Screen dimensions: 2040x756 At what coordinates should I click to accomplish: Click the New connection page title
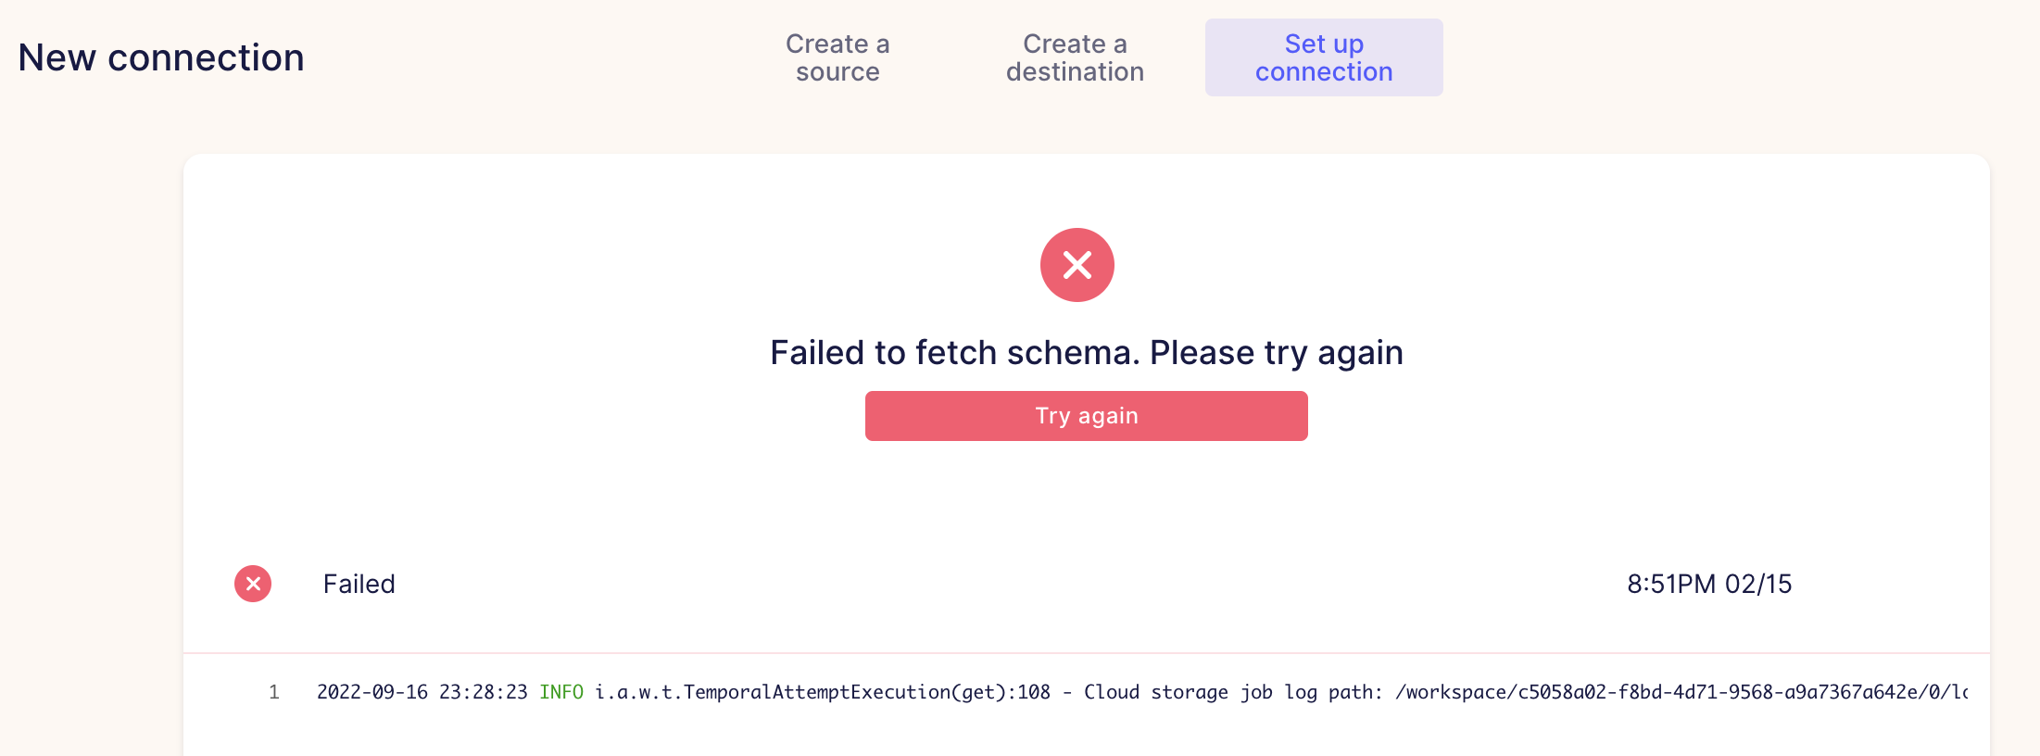click(x=160, y=57)
